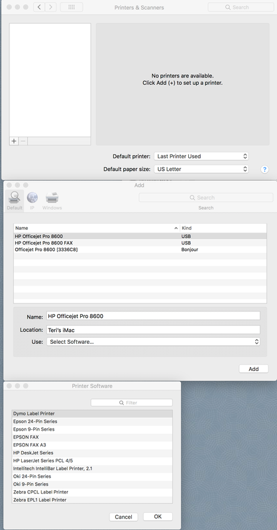Select Epson 24-Pin Series
The height and width of the screenshot is (530, 277).
(92, 421)
